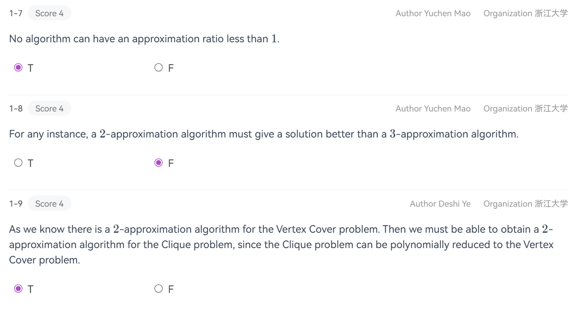Choose F as the answer for question 1-8
This screenshot has height=310, width=574.
[159, 163]
